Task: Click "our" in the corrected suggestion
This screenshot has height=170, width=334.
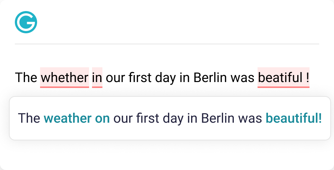Action: click(122, 118)
